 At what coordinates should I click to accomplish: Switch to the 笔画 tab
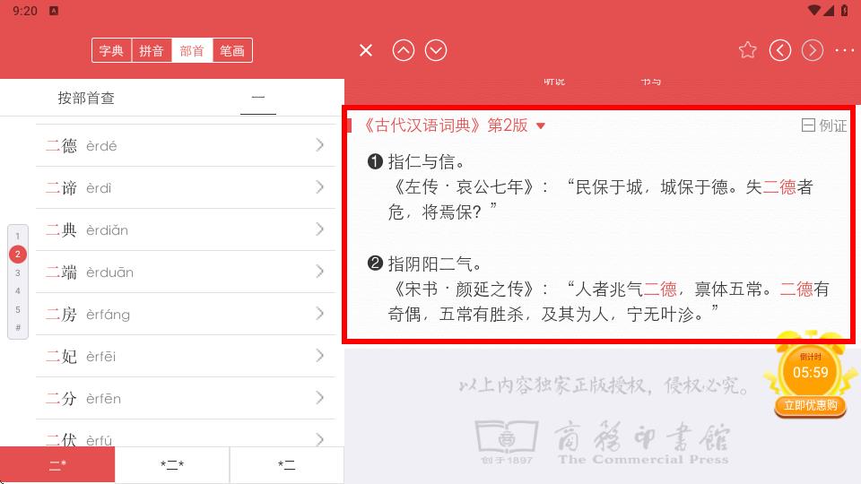(x=232, y=50)
